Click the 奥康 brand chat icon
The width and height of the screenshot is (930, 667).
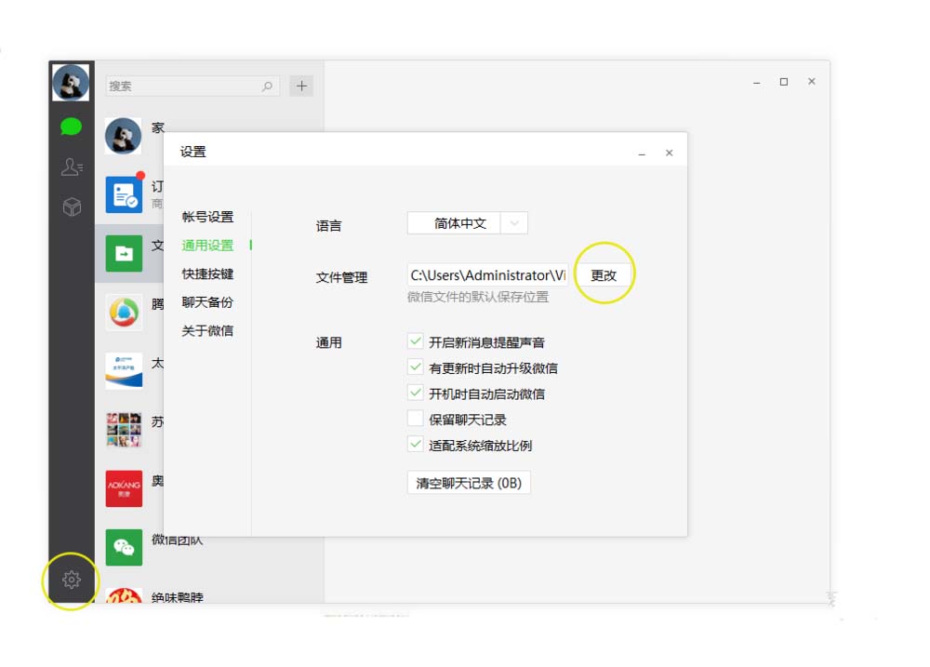tap(122, 487)
